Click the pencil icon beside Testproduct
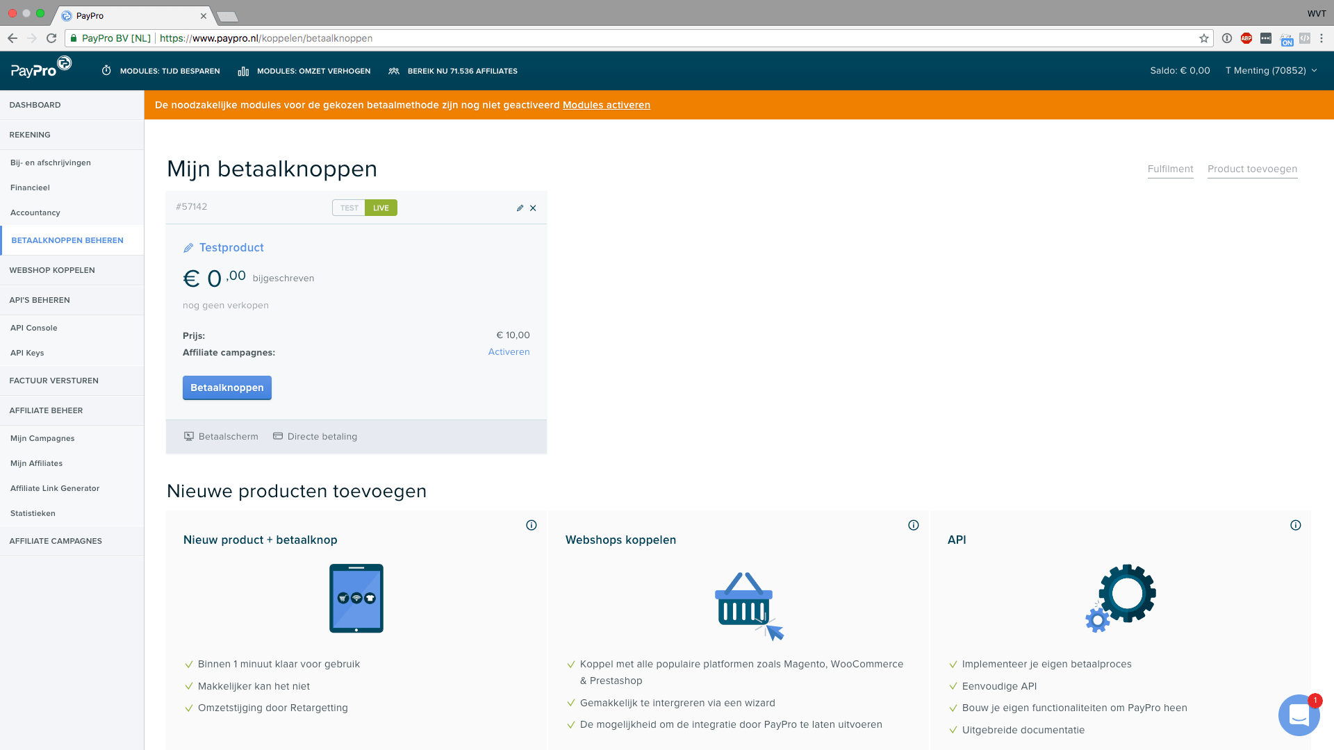This screenshot has width=1334, height=750. click(x=188, y=248)
